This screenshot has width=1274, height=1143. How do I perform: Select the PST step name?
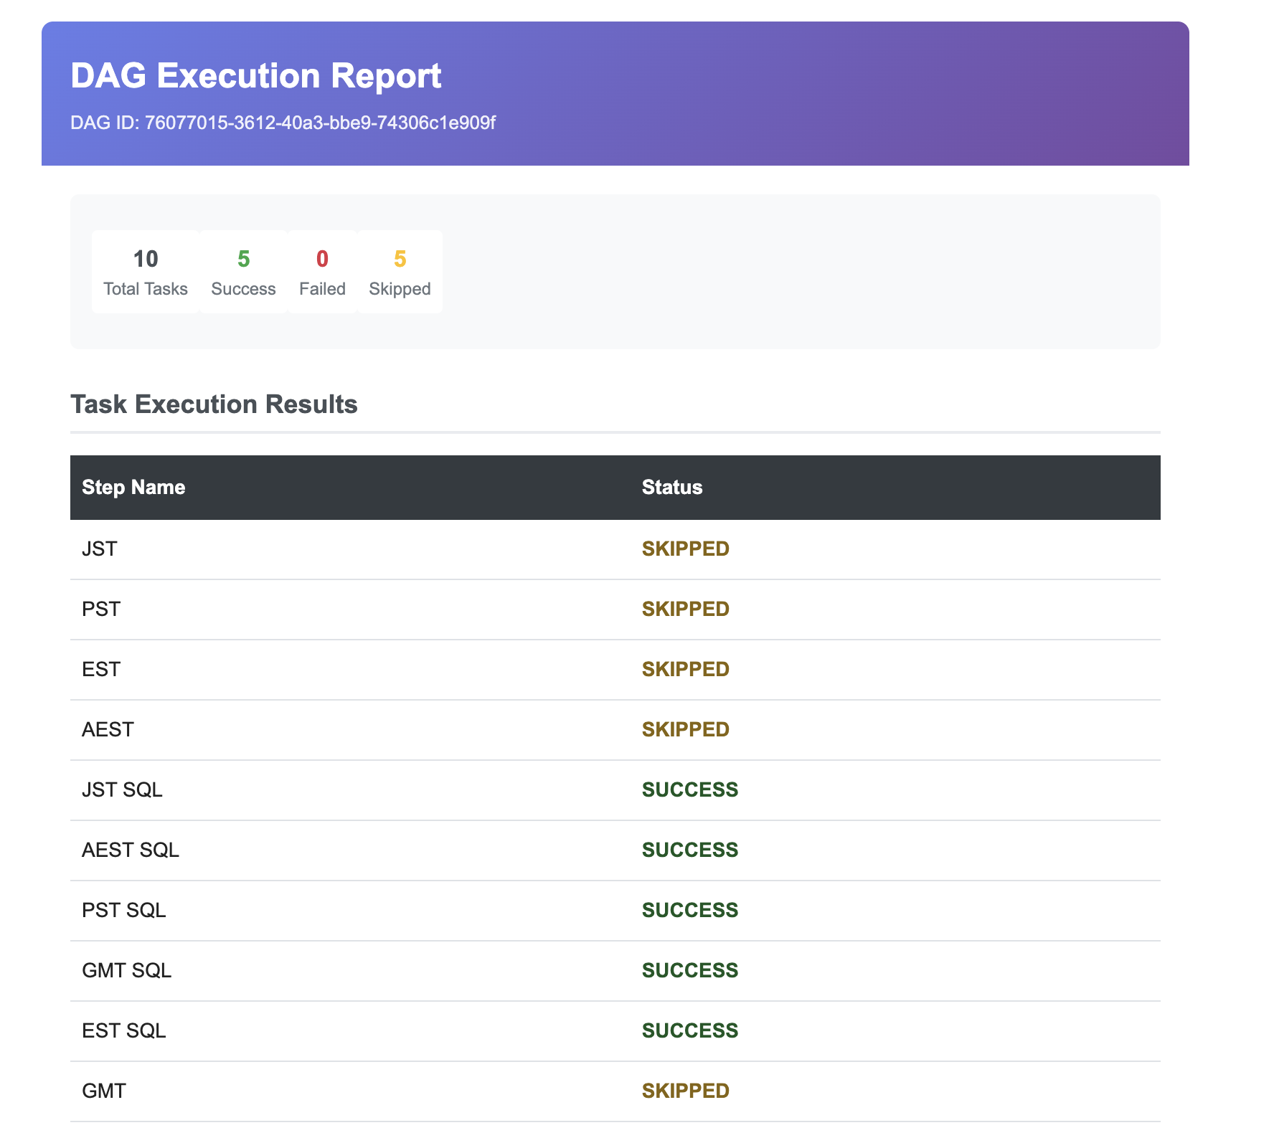pyautogui.click(x=101, y=610)
